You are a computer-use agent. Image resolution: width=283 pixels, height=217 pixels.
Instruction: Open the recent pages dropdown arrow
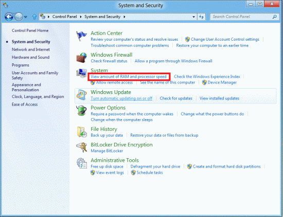(26, 17)
